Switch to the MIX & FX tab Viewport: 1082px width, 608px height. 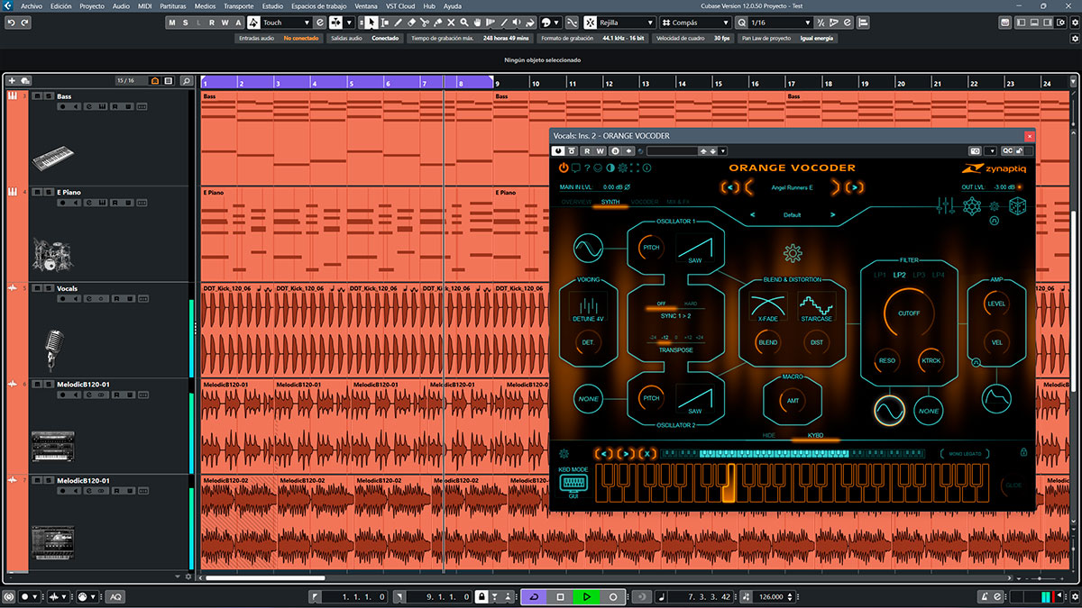point(678,202)
